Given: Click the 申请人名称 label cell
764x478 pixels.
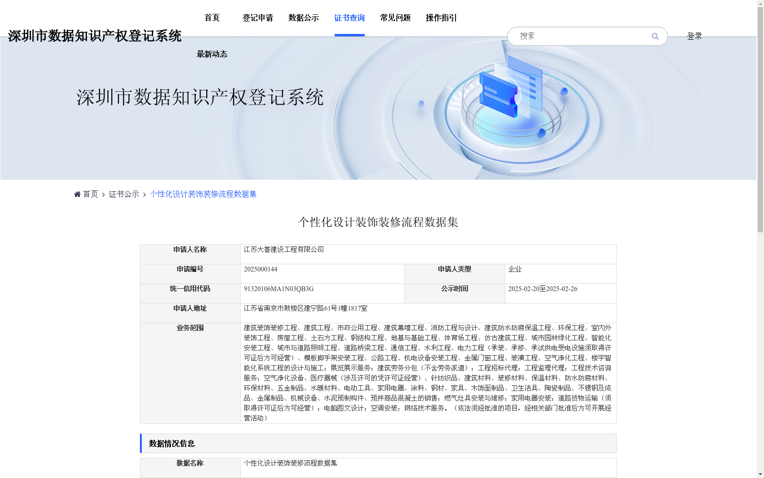Looking at the screenshot, I should [x=190, y=254].
